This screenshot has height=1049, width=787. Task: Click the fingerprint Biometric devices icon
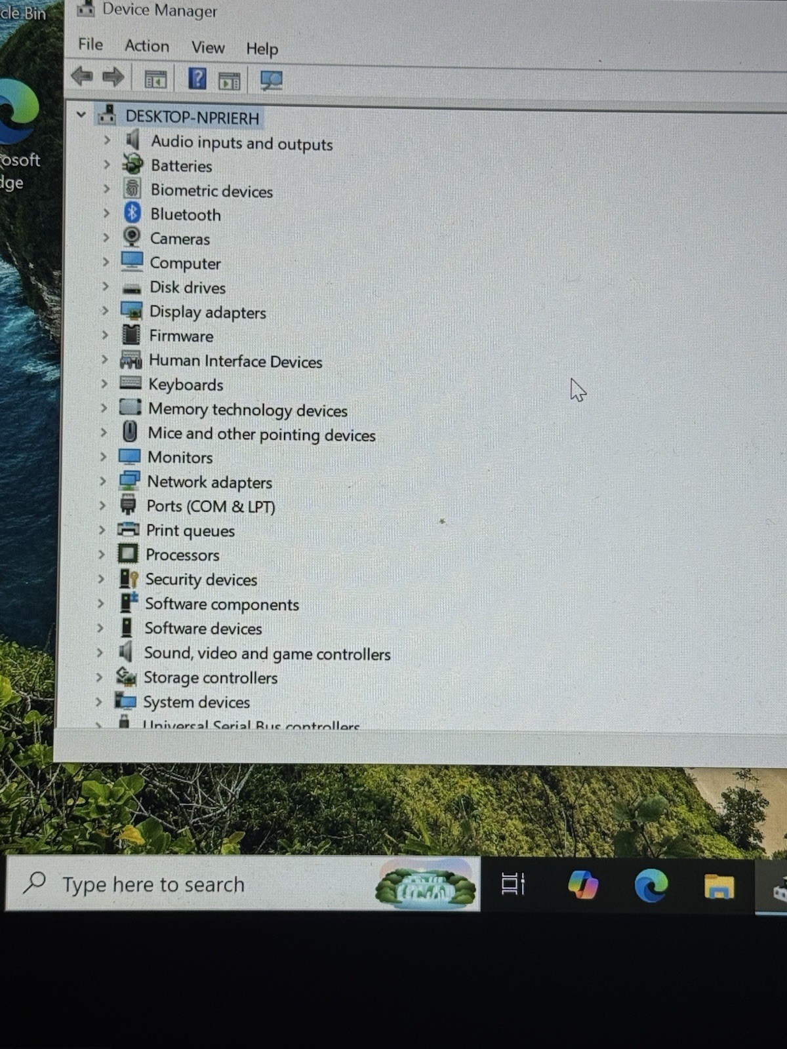tap(132, 189)
